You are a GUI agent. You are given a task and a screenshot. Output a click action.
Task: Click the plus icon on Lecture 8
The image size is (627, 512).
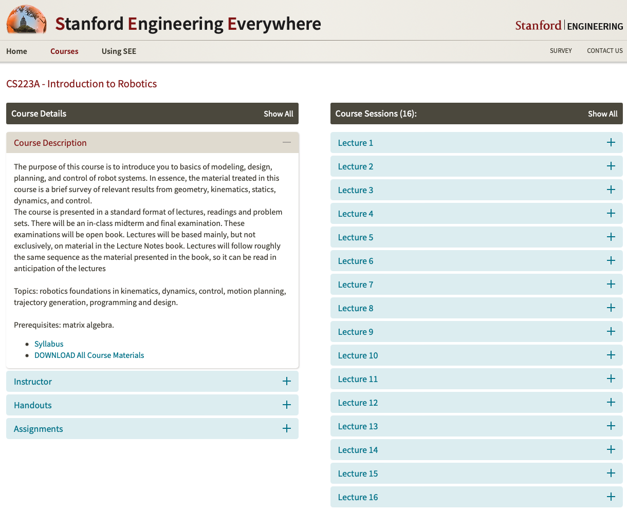611,308
